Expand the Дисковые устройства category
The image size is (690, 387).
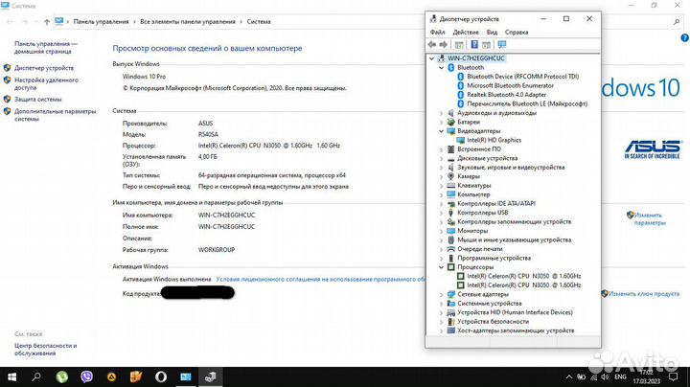441,158
